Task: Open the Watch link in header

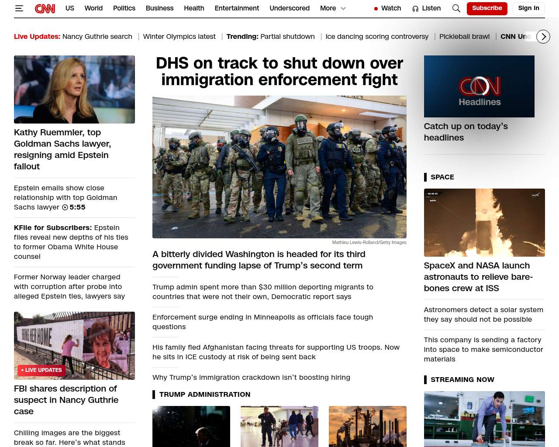Action: [391, 8]
